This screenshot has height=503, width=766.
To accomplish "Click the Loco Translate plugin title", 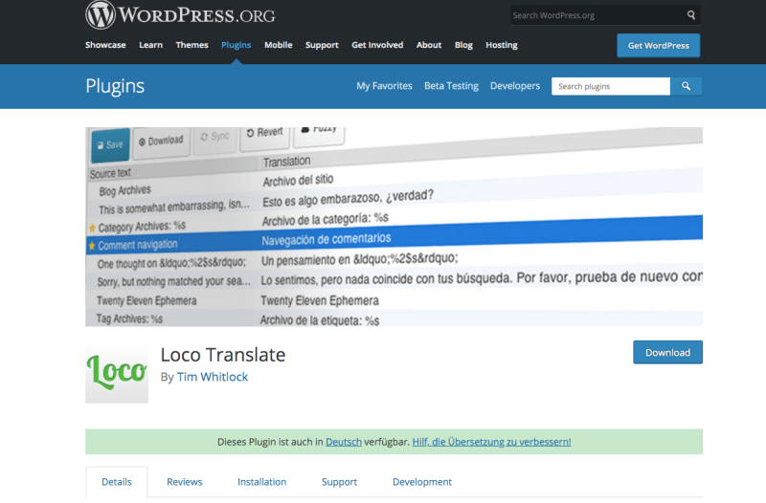I will (x=223, y=355).
